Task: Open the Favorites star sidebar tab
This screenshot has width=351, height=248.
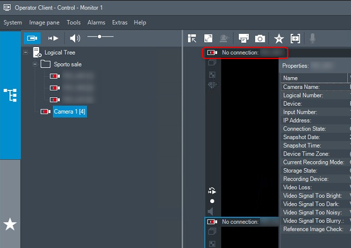Action: tap(10, 224)
